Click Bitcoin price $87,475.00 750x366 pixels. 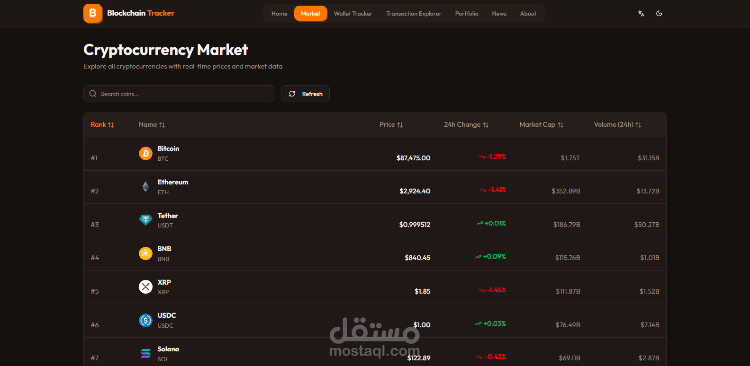pyautogui.click(x=413, y=158)
